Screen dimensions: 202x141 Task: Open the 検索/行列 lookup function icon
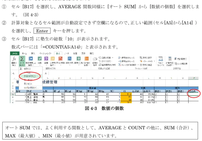coord(70,59)
